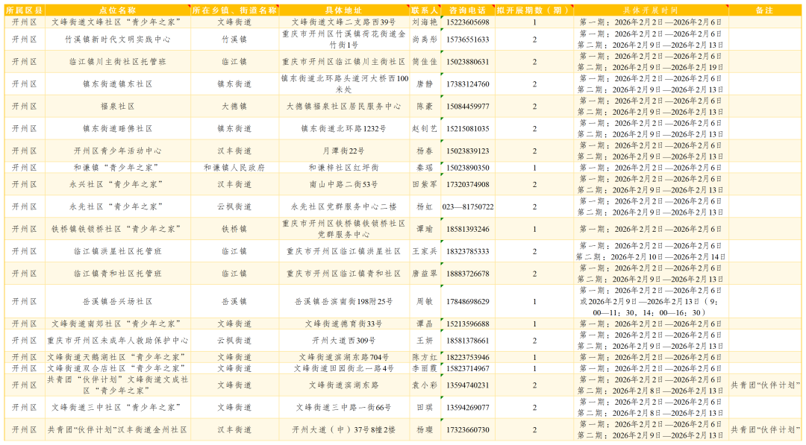The image size is (806, 445).
Task: Click the 备注 column header
Action: coord(764,10)
